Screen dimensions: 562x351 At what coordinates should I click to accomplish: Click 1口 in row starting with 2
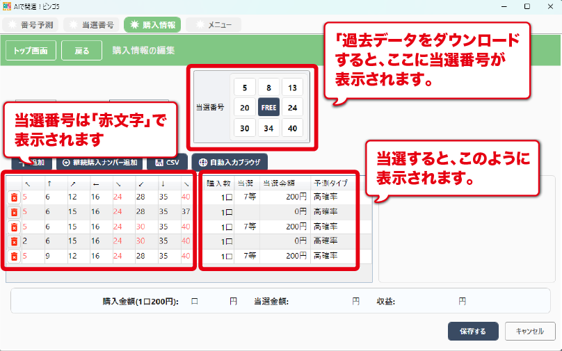click(x=227, y=241)
